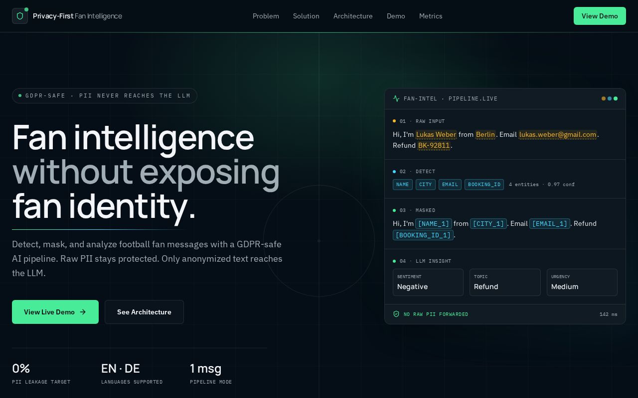Image resolution: width=638 pixels, height=398 pixels.
Task: Click the highlighted booking code BK-92811
Action: 434,145
